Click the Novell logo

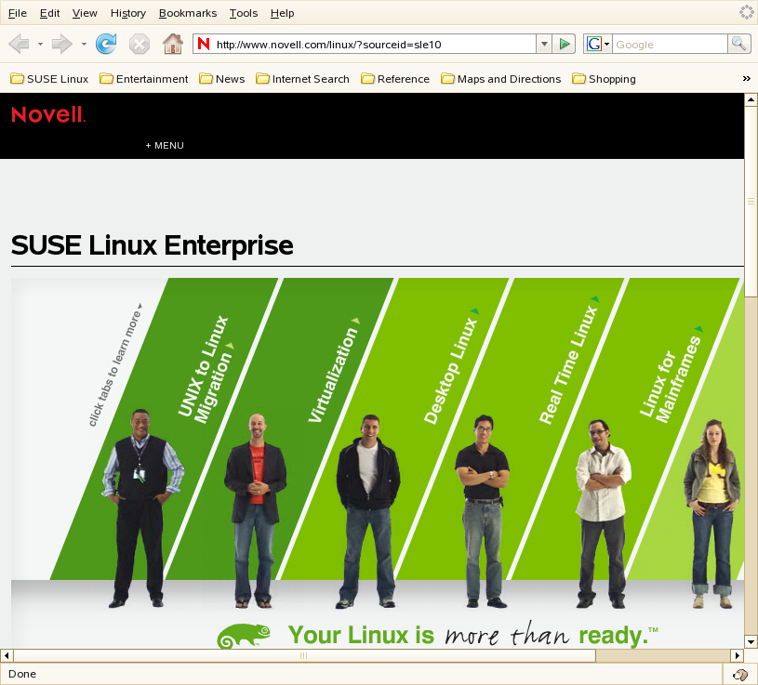pyautogui.click(x=48, y=114)
